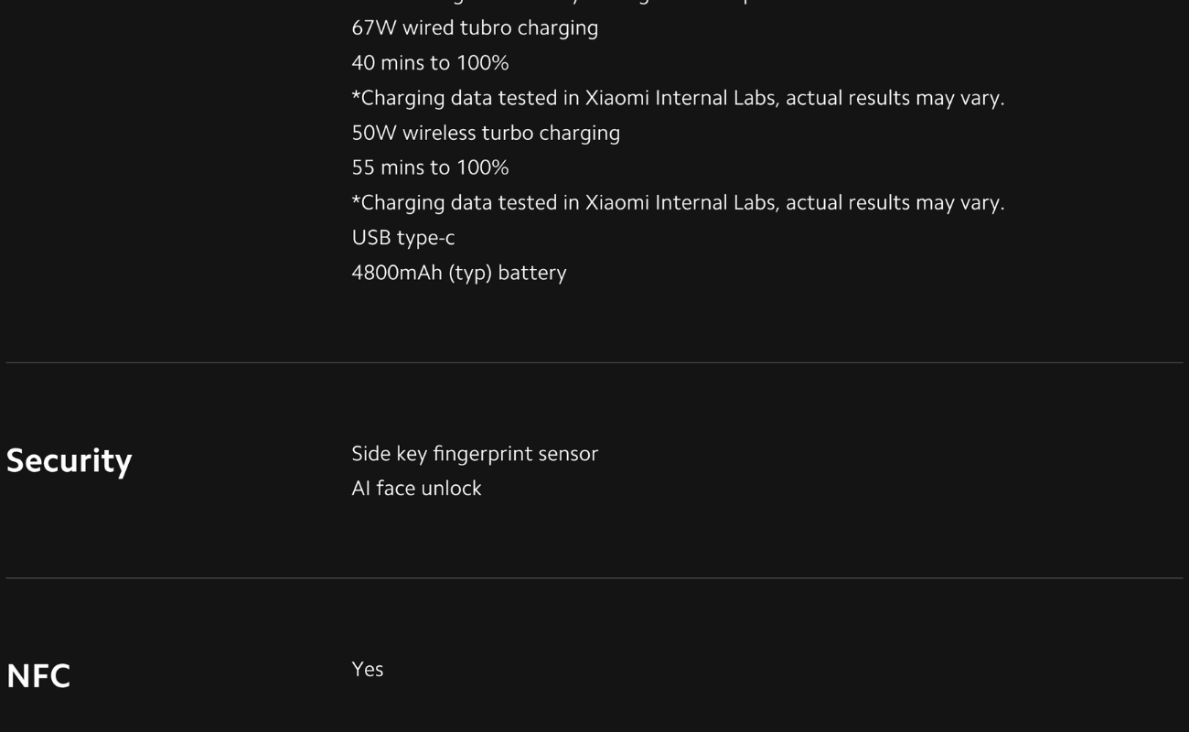Select the 67W wired tubro charging line

(x=475, y=28)
